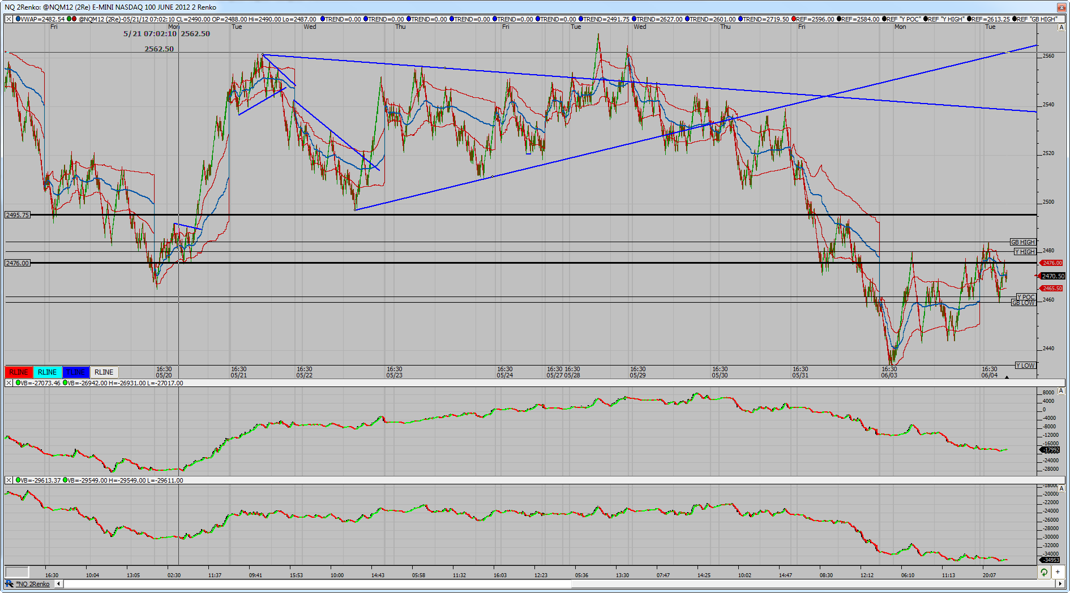Toggle auto-scale A button on price pane
This screenshot has height=593, width=1070.
pyautogui.click(x=1061, y=27)
